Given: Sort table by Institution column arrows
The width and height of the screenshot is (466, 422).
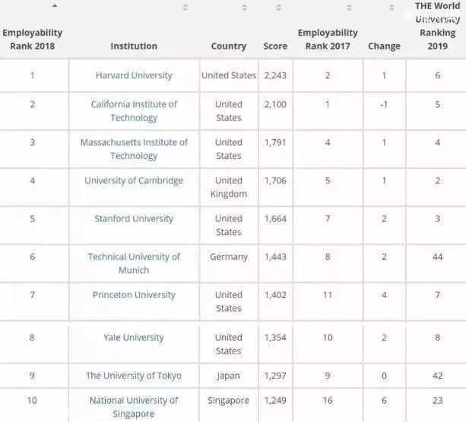Looking at the screenshot, I should [185, 8].
